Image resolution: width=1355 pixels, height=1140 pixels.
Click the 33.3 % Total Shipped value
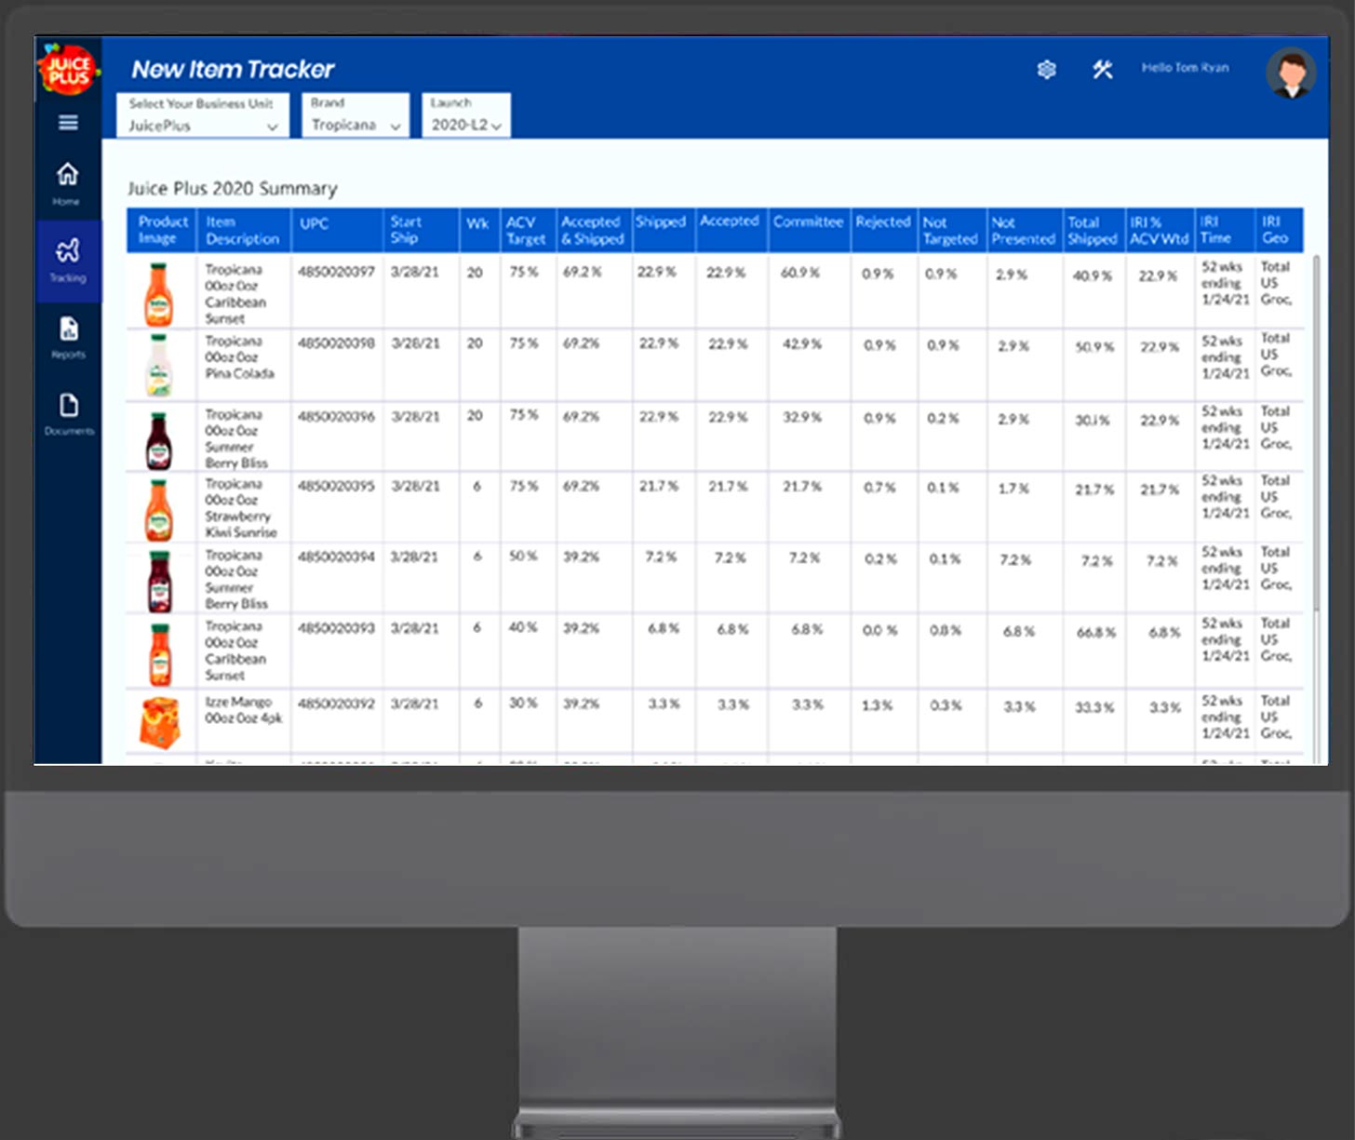point(1095,708)
